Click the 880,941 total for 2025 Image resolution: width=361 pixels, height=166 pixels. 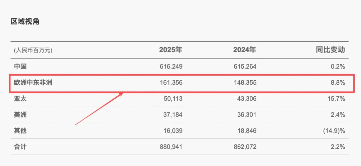[x=171, y=147]
